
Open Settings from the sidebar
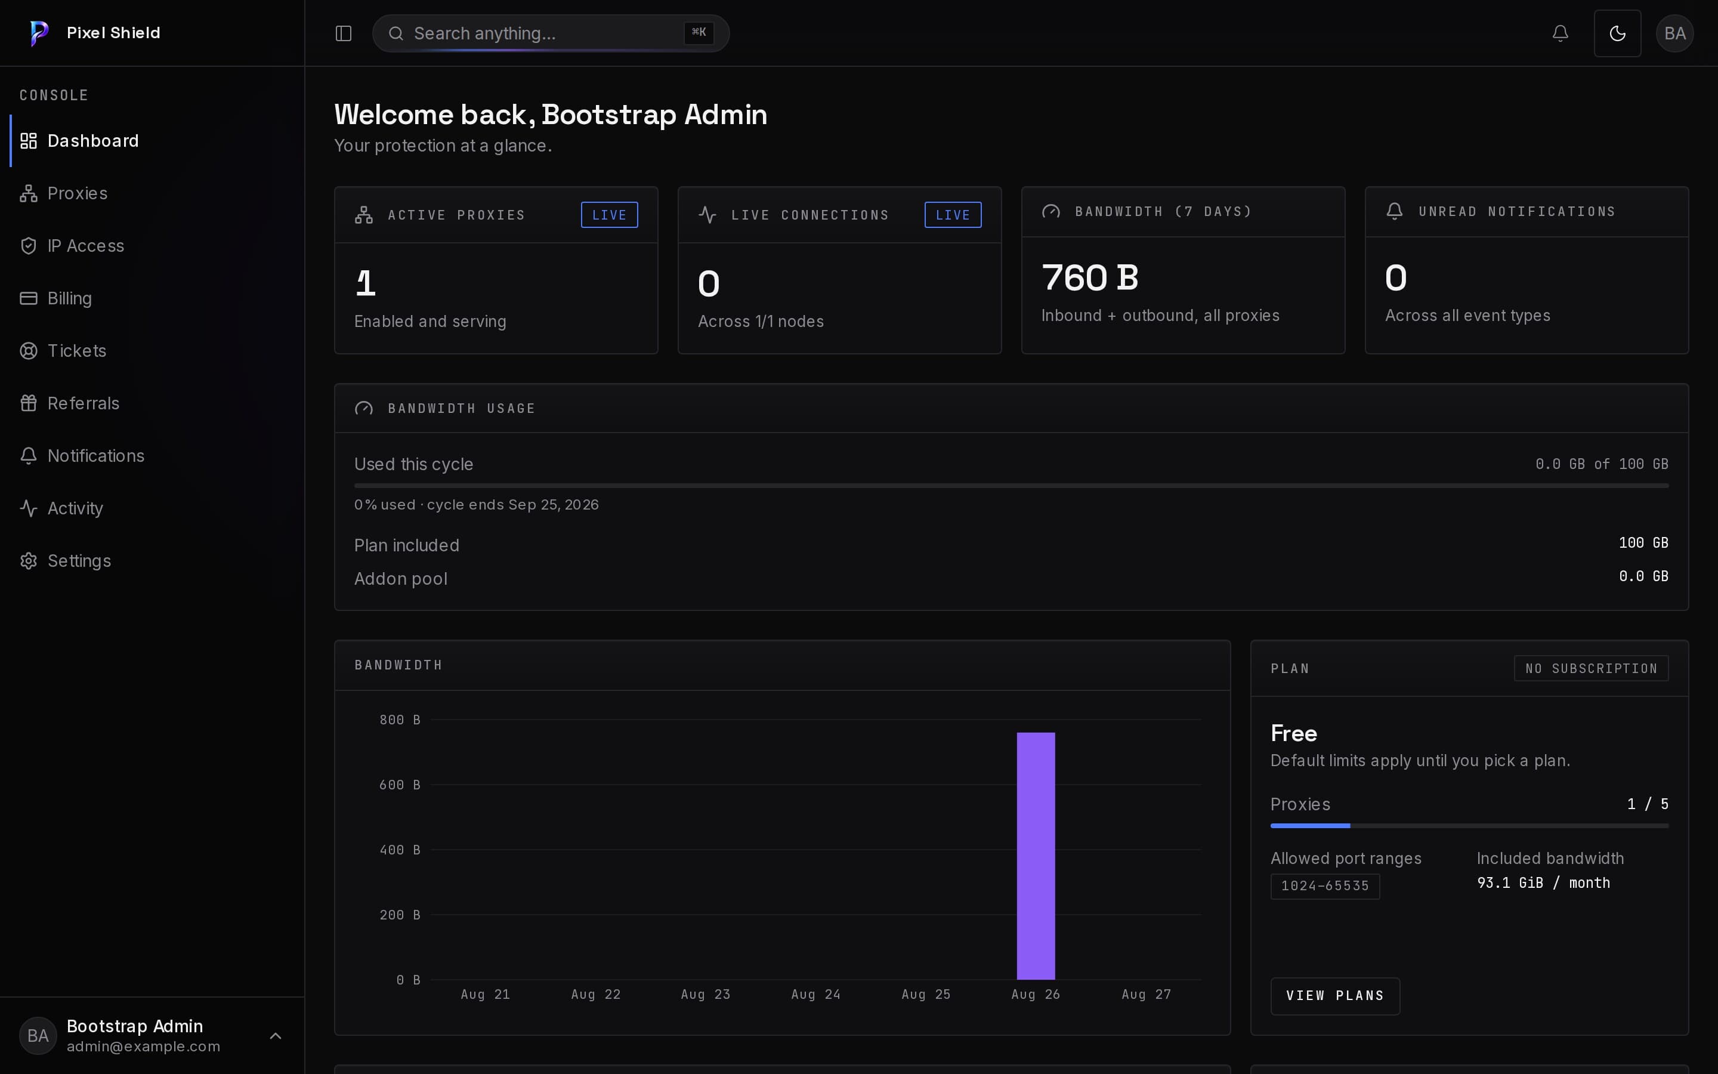coord(152,561)
